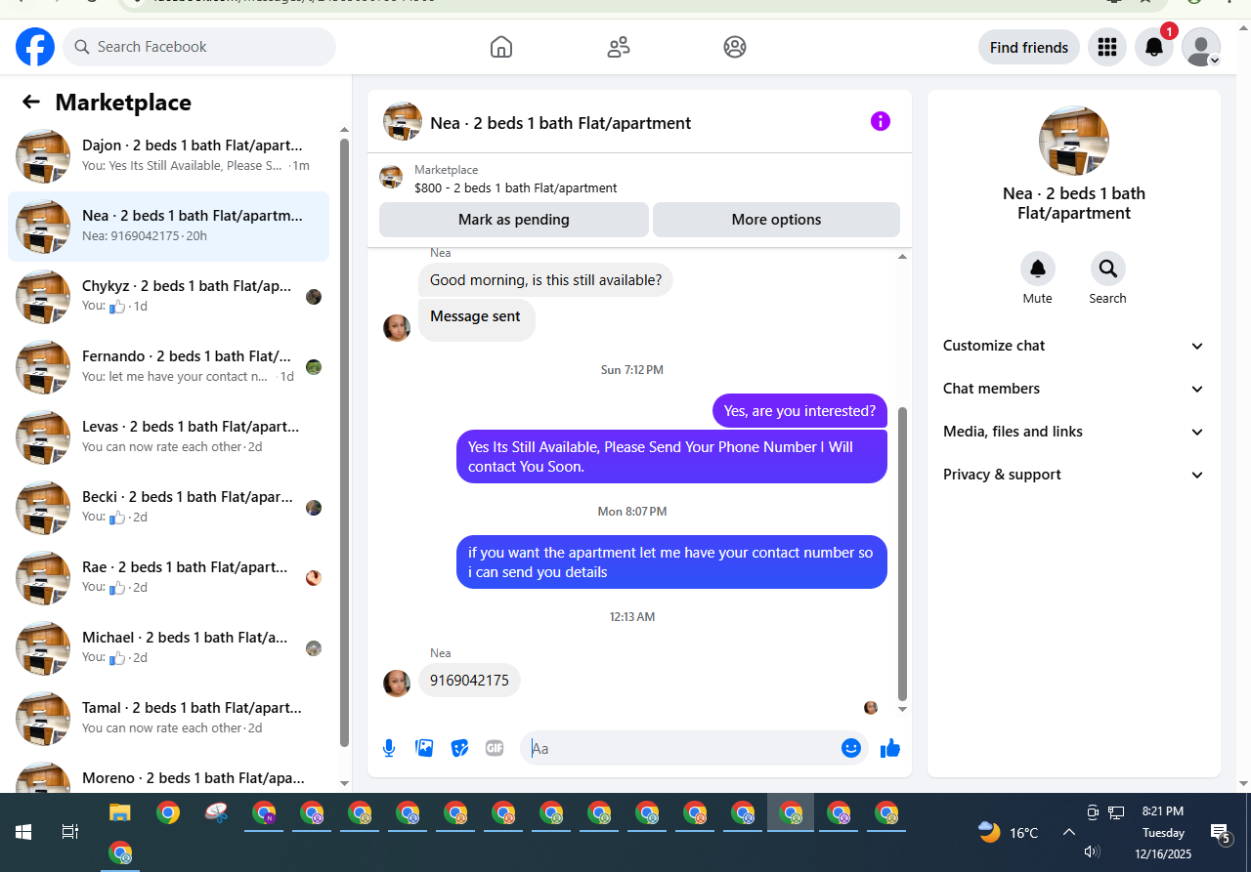Go to the Home feed icon
Viewport: 1251px width, 872px height.
click(x=500, y=47)
